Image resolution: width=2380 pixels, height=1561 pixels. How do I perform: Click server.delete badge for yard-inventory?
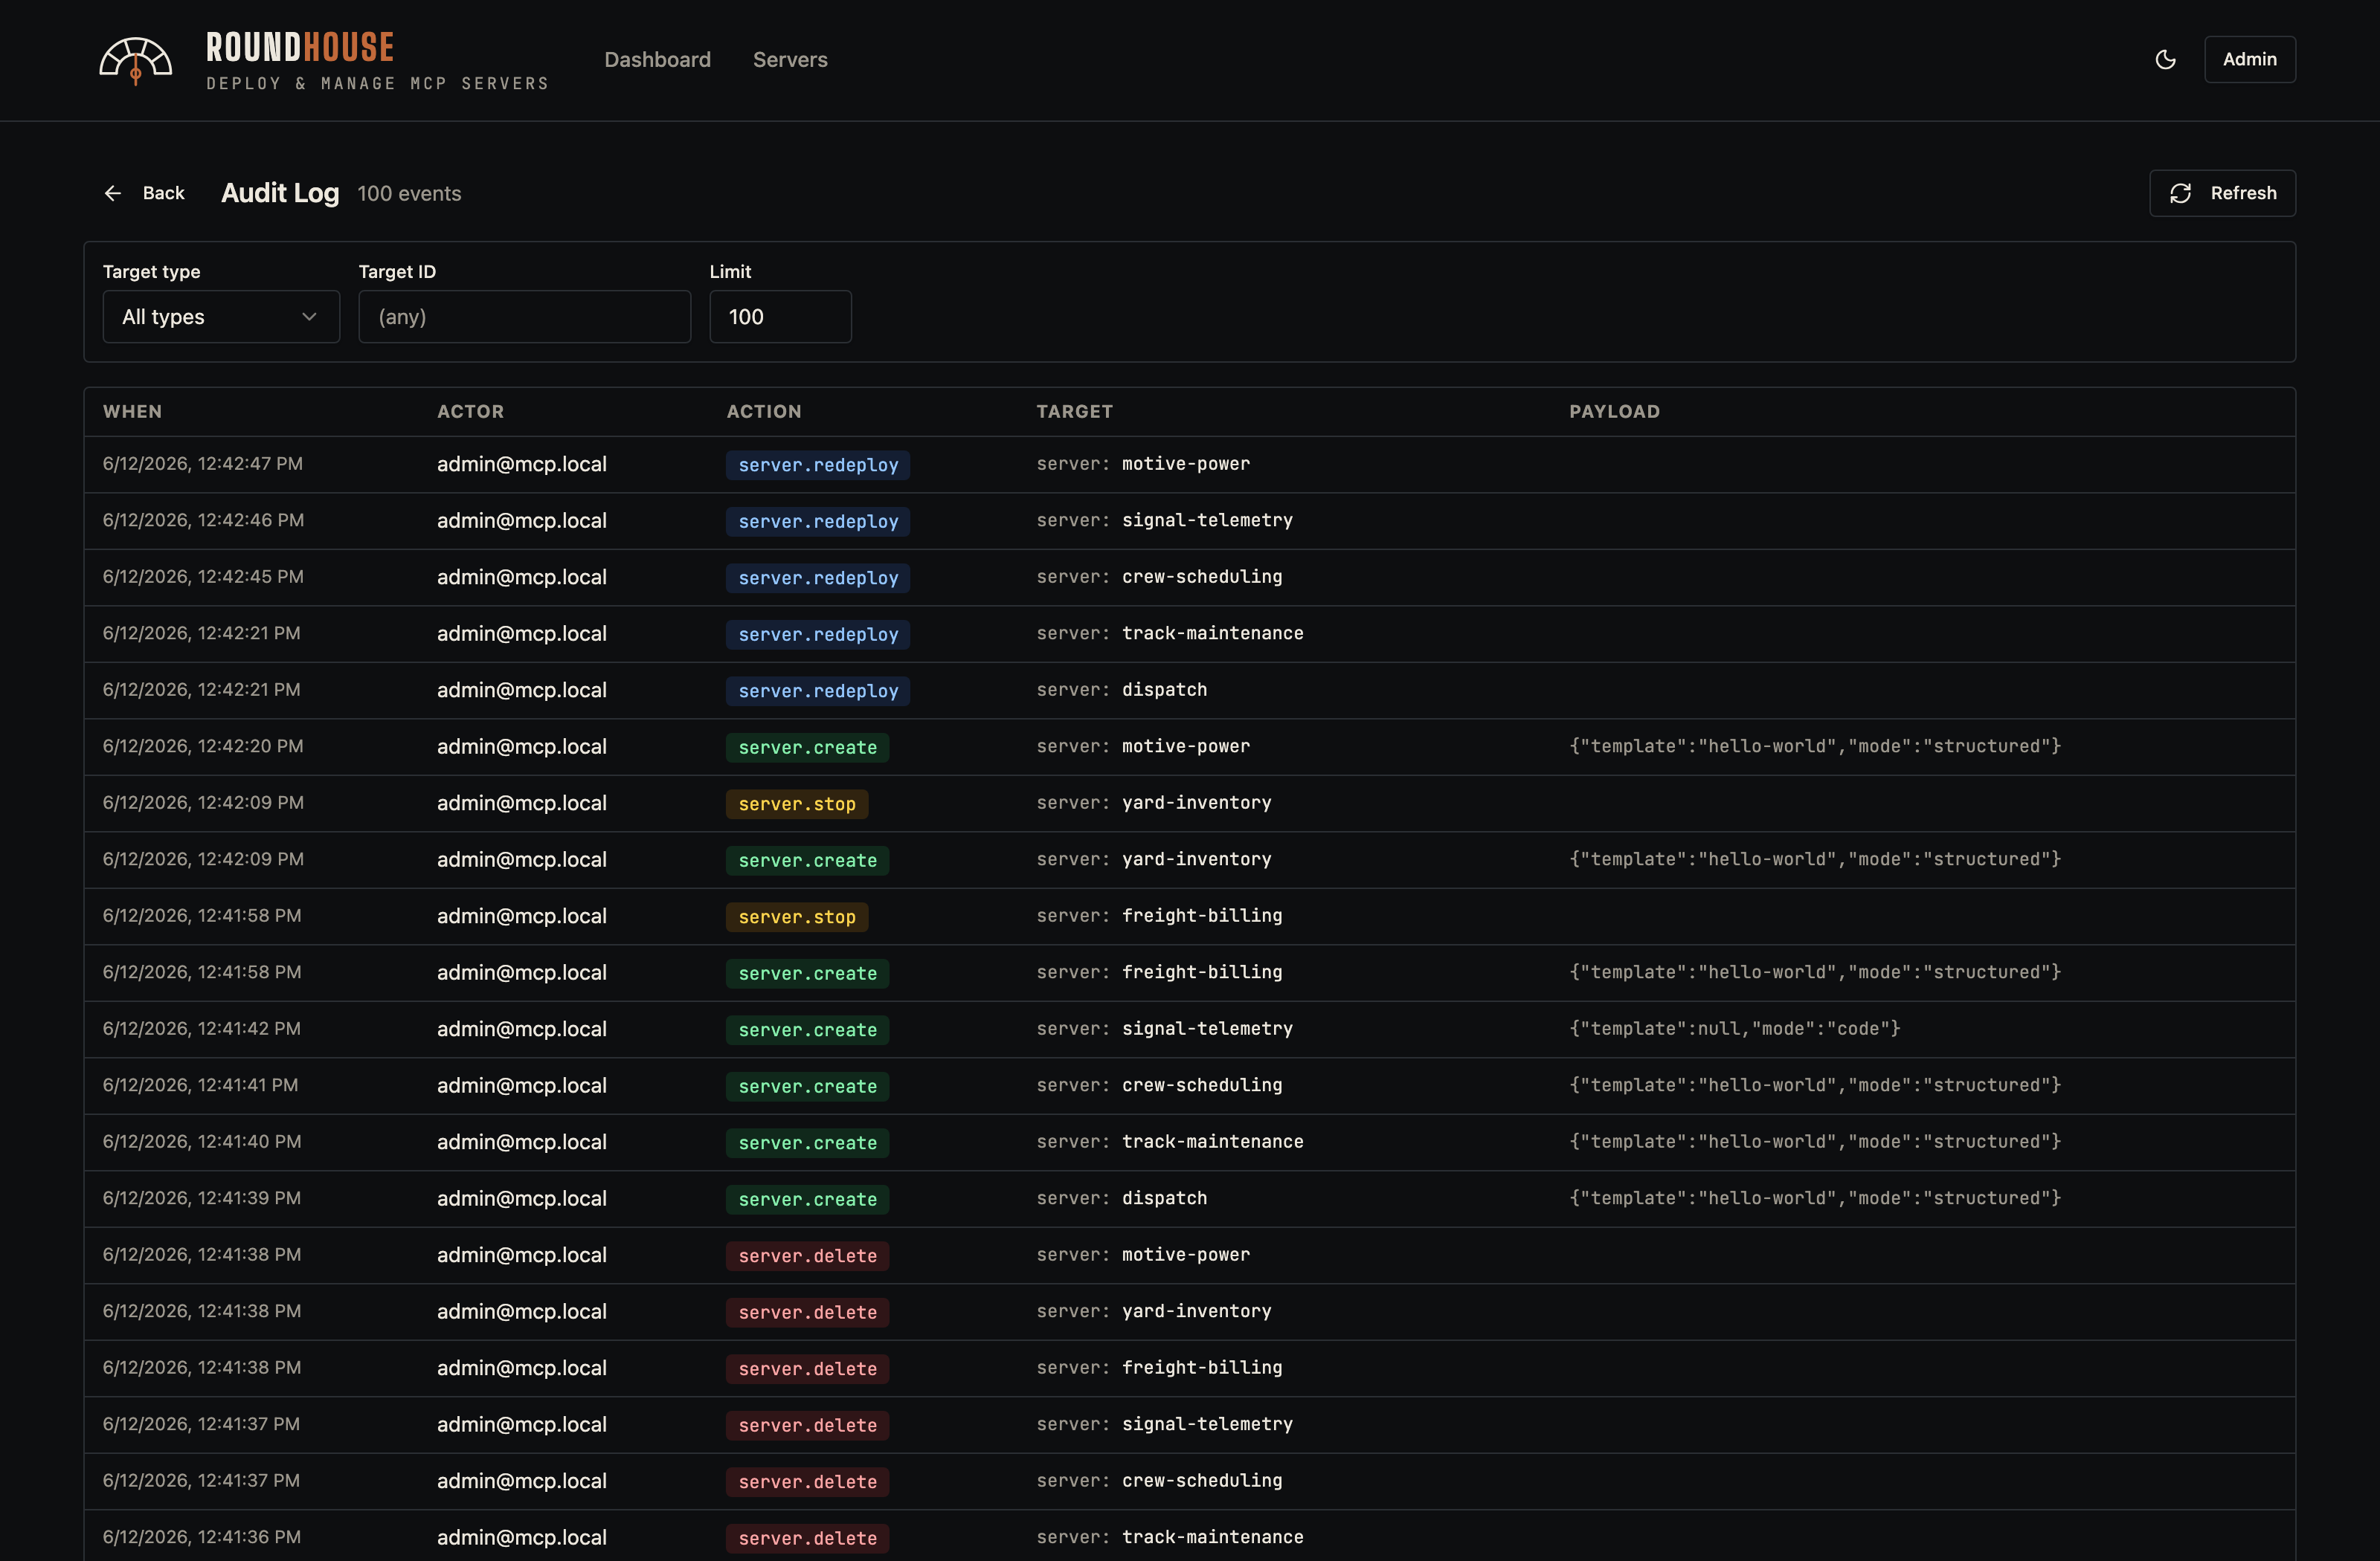(x=807, y=1312)
